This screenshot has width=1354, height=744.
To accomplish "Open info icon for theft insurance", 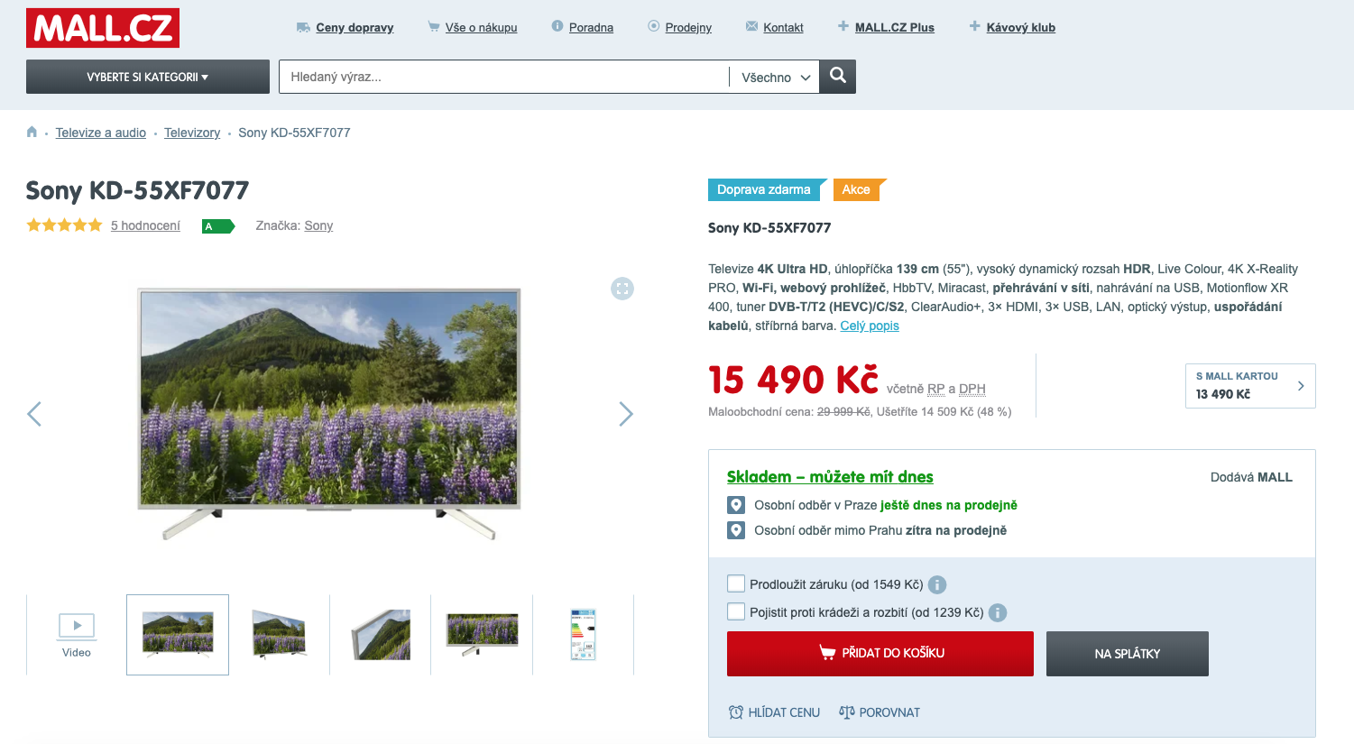I will click(998, 612).
